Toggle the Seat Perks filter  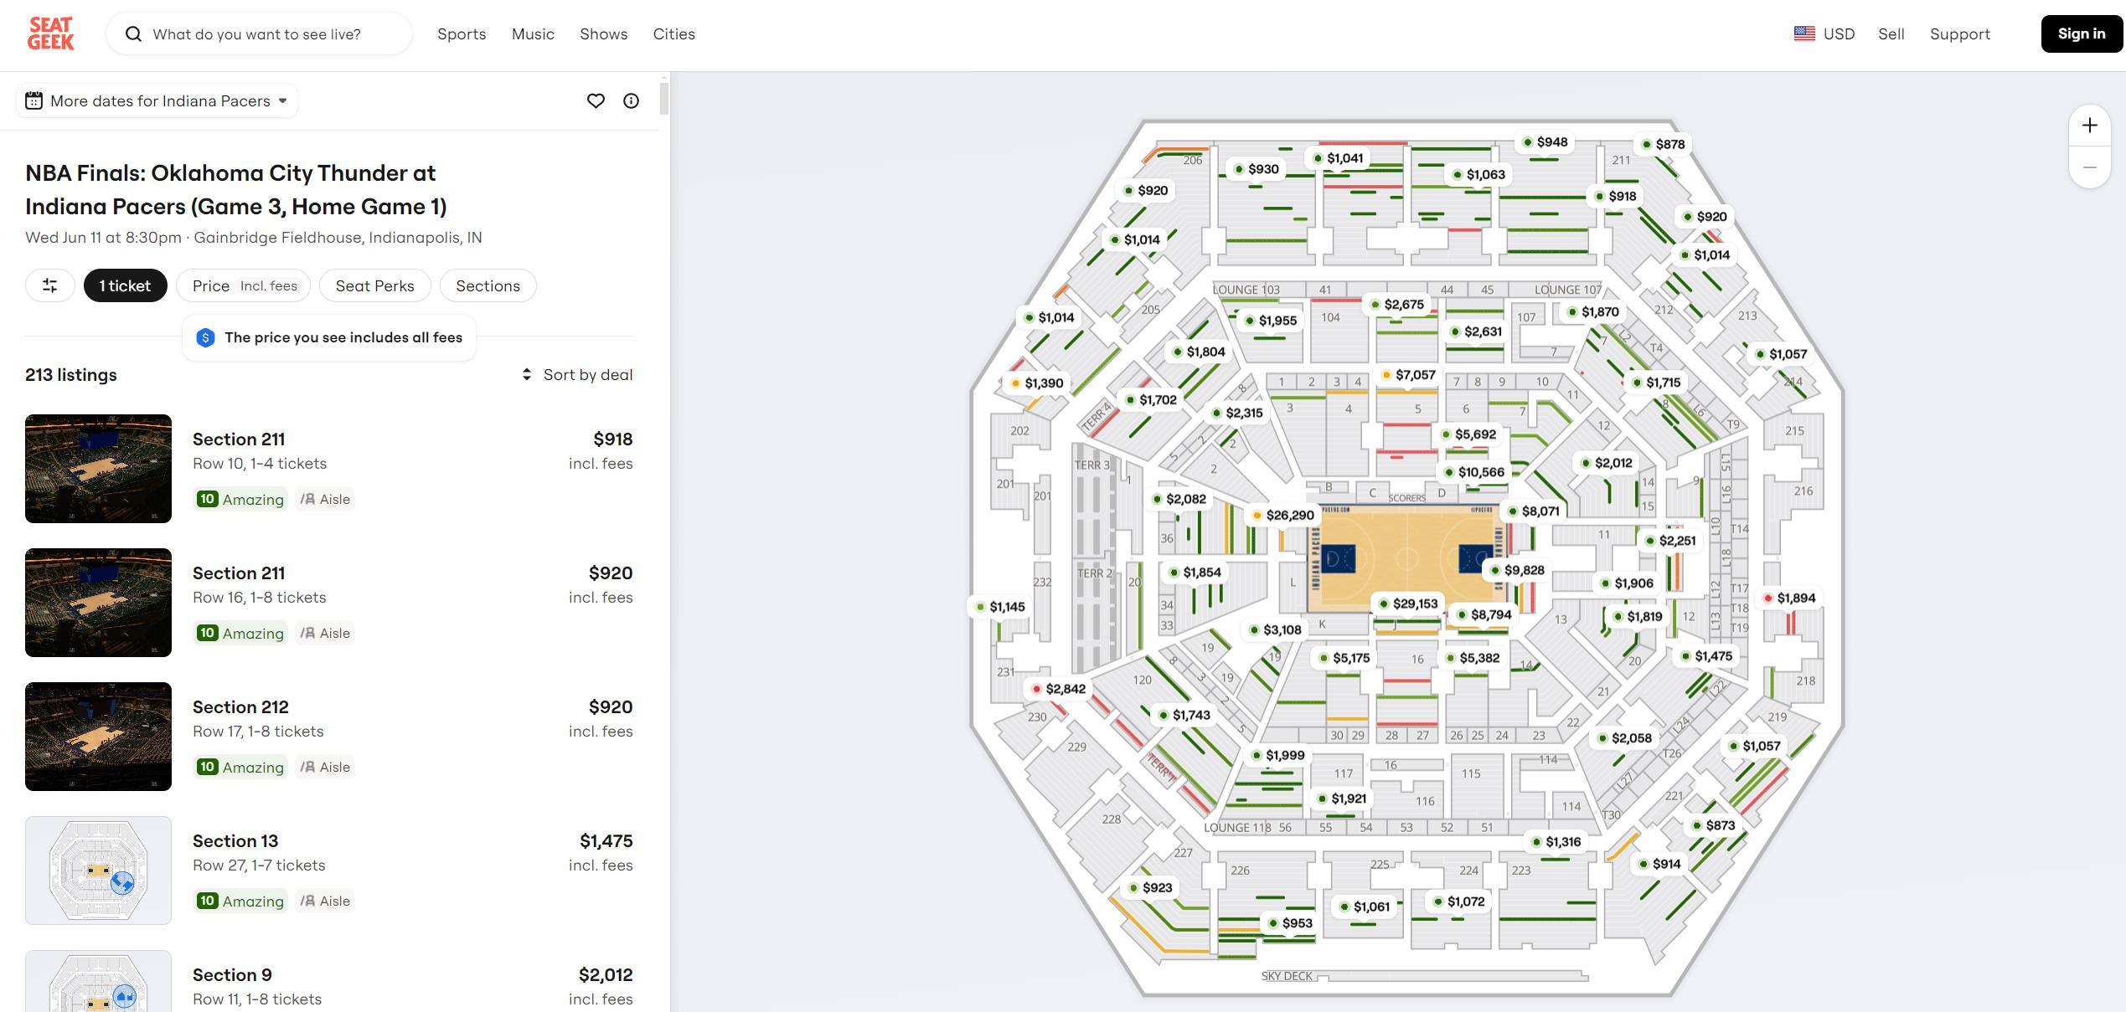click(374, 285)
